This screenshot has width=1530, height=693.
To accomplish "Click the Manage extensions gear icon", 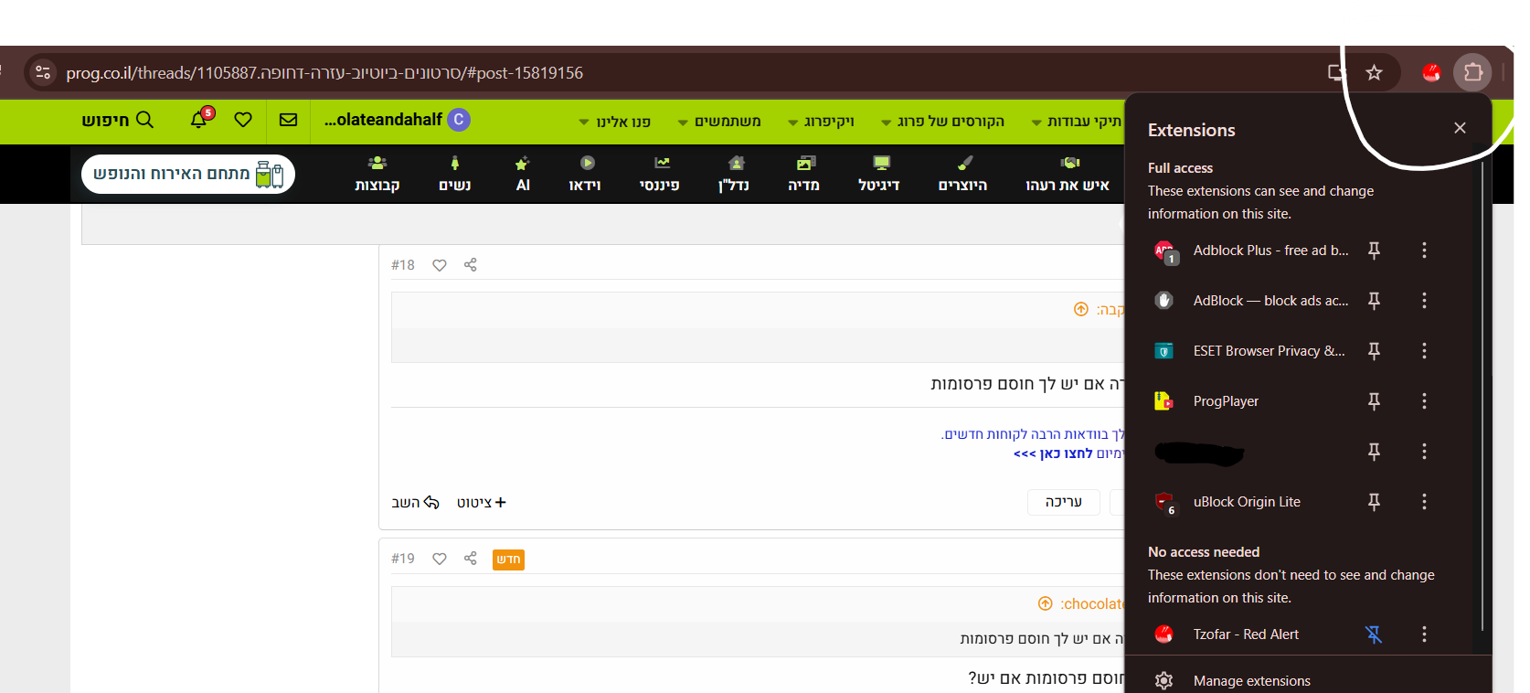I will pos(1163,681).
